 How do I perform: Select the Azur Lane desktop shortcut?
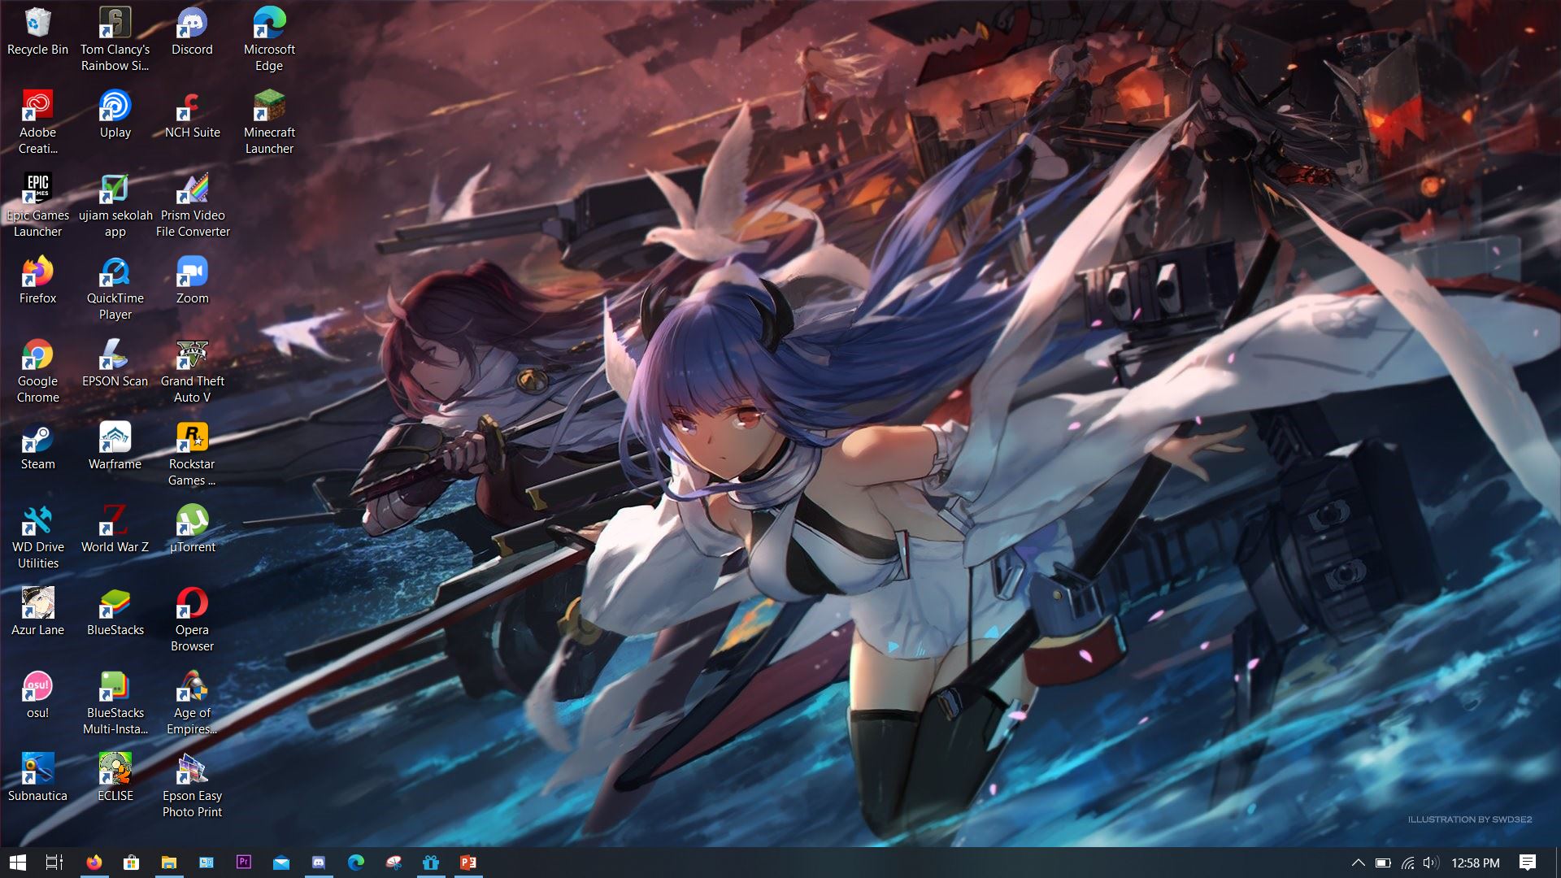(x=37, y=612)
